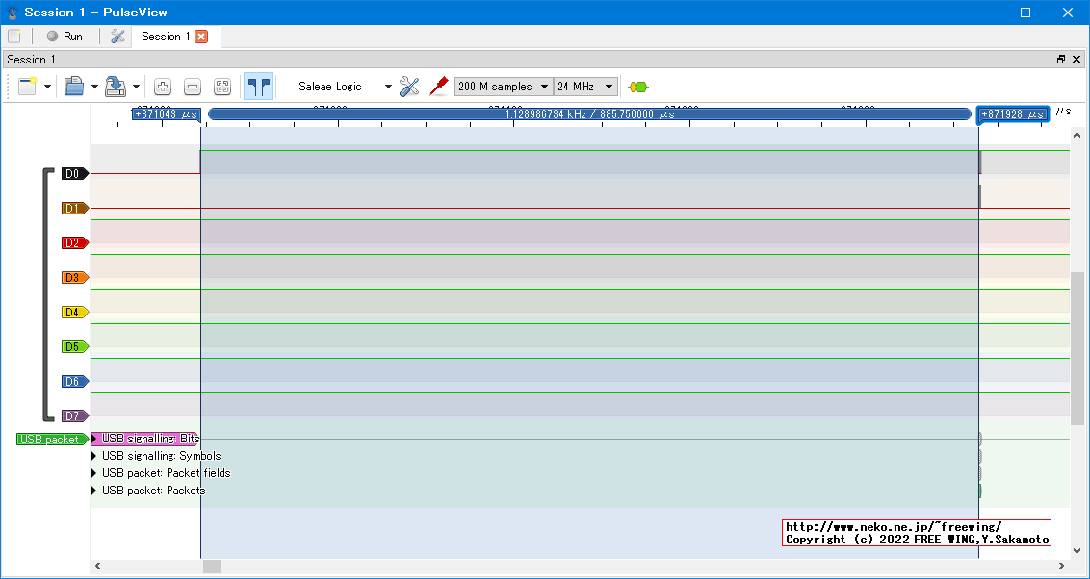Zoom out of the waveform
Viewport: 1090px width, 579px height.
coord(193,87)
